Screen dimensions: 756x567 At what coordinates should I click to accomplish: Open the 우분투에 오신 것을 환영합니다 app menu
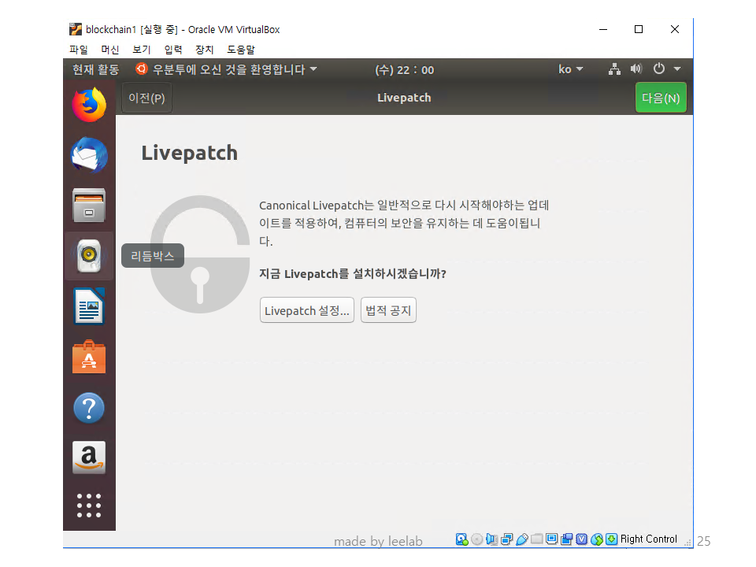click(x=227, y=69)
